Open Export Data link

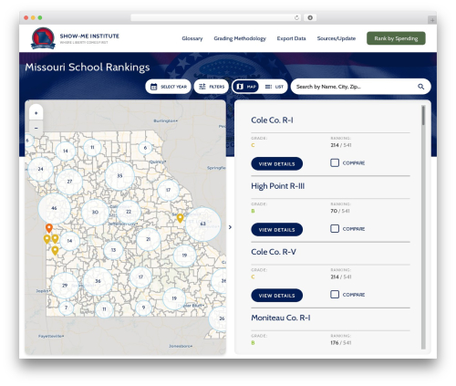[291, 38]
